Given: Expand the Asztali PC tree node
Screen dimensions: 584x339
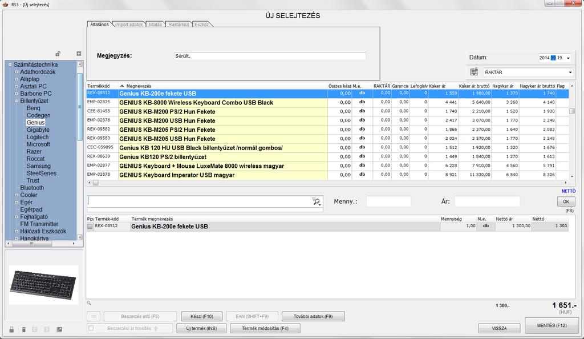Looking at the screenshot, I should 17,86.
